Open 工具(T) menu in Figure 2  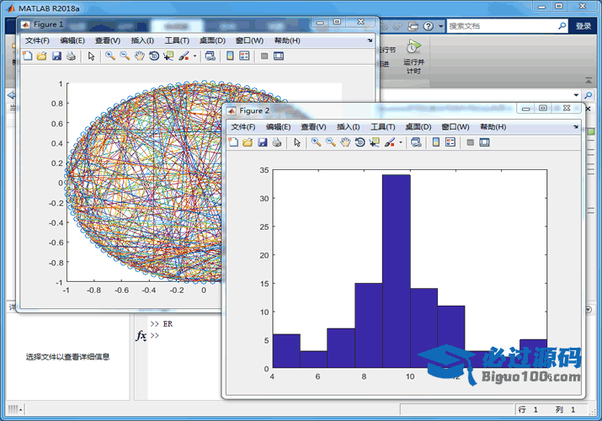click(x=383, y=126)
